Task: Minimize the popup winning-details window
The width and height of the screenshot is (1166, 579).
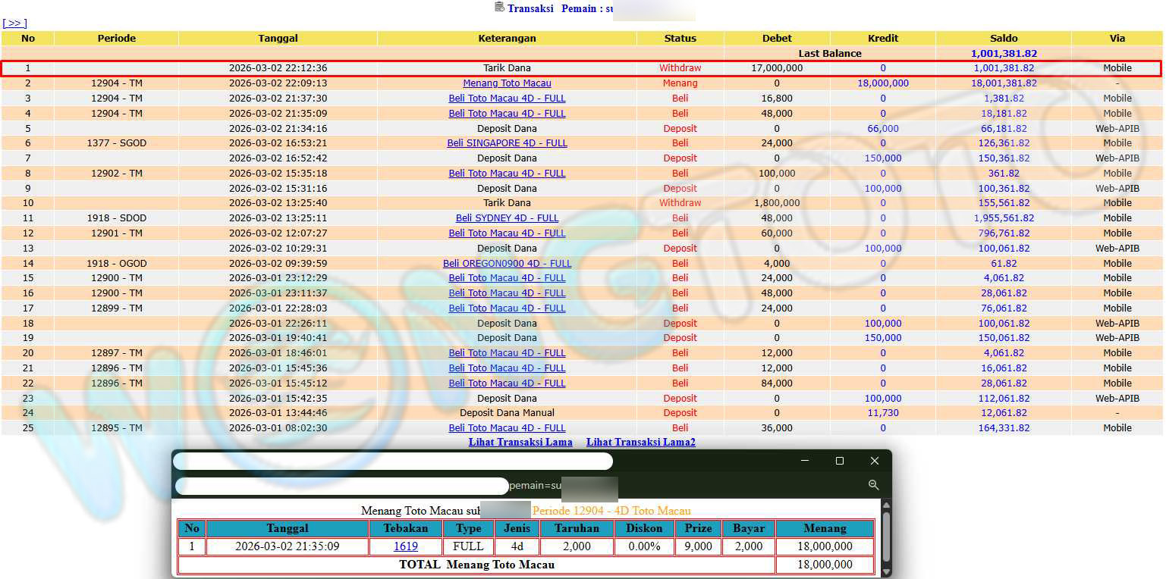Action: click(804, 461)
